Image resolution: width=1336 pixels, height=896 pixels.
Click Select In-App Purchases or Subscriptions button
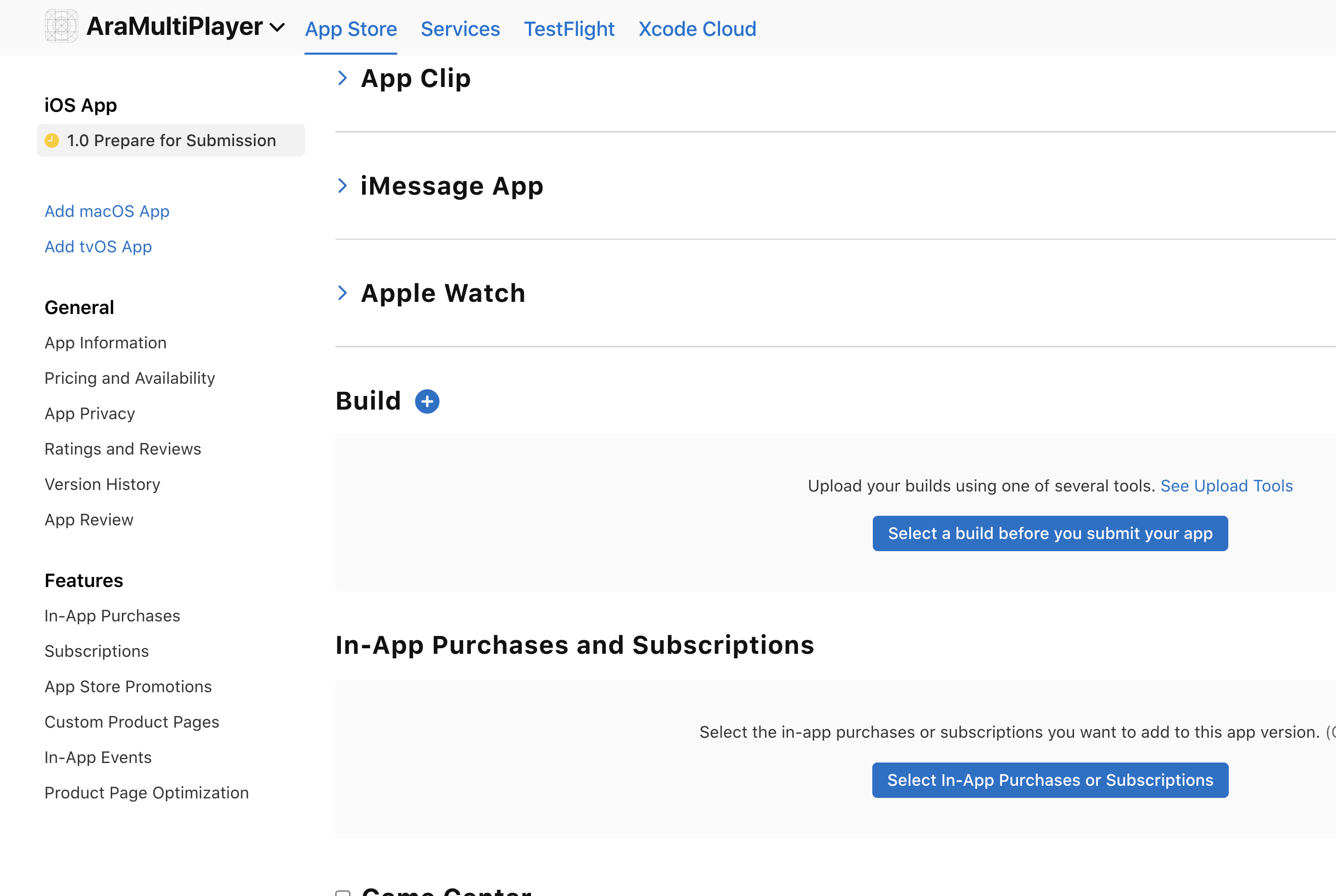coord(1050,780)
